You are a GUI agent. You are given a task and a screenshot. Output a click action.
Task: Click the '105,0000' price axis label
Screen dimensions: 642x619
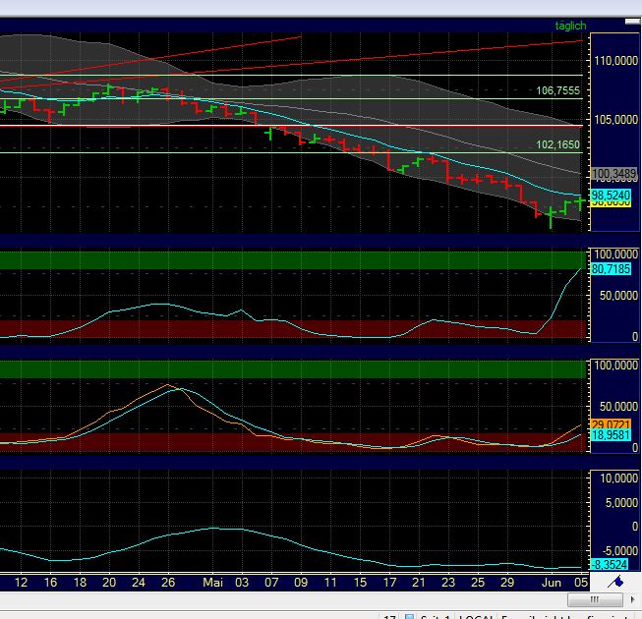click(615, 120)
